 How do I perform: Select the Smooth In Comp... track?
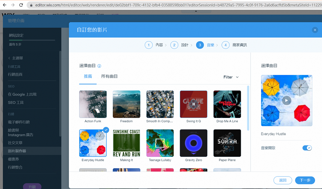160,104
